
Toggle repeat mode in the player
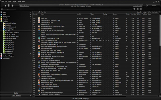click(x=134, y=9)
